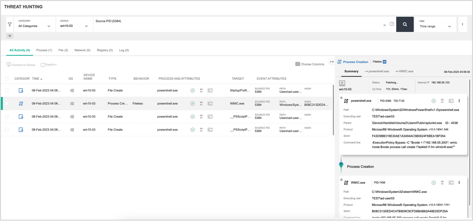
Task: Open Choose Columns
Action: [x=310, y=64]
